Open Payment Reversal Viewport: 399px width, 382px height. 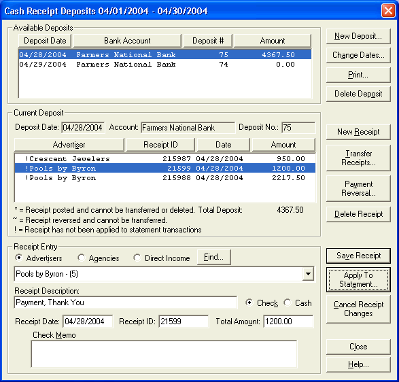[x=358, y=188]
